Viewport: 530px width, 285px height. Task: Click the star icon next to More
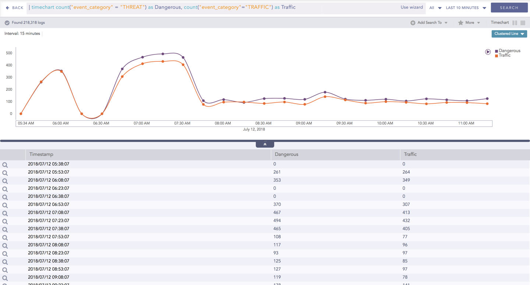(x=460, y=23)
